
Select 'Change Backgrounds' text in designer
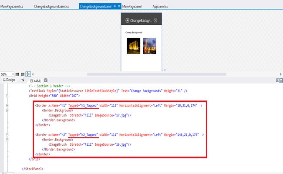click(134, 33)
